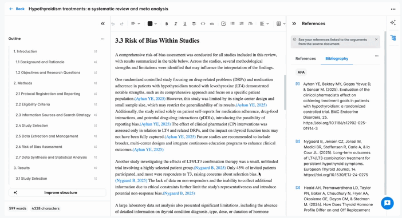Select outline item 3.1 Study Selection
This screenshot has width=402, height=218.
tap(31, 179)
